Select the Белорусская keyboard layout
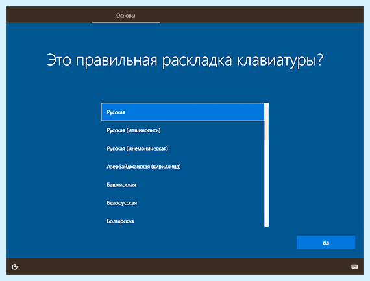The width and height of the screenshot is (370, 281). [x=183, y=203]
